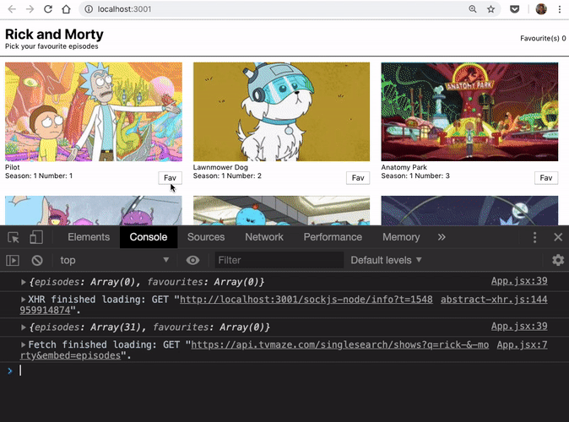Switch to the Sources tab
The width and height of the screenshot is (569, 422).
[x=206, y=237]
